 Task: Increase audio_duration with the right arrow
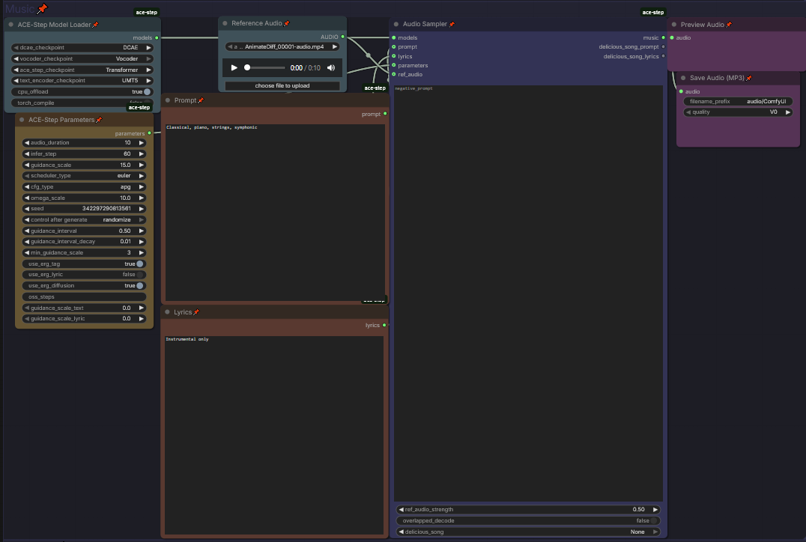tap(142, 142)
